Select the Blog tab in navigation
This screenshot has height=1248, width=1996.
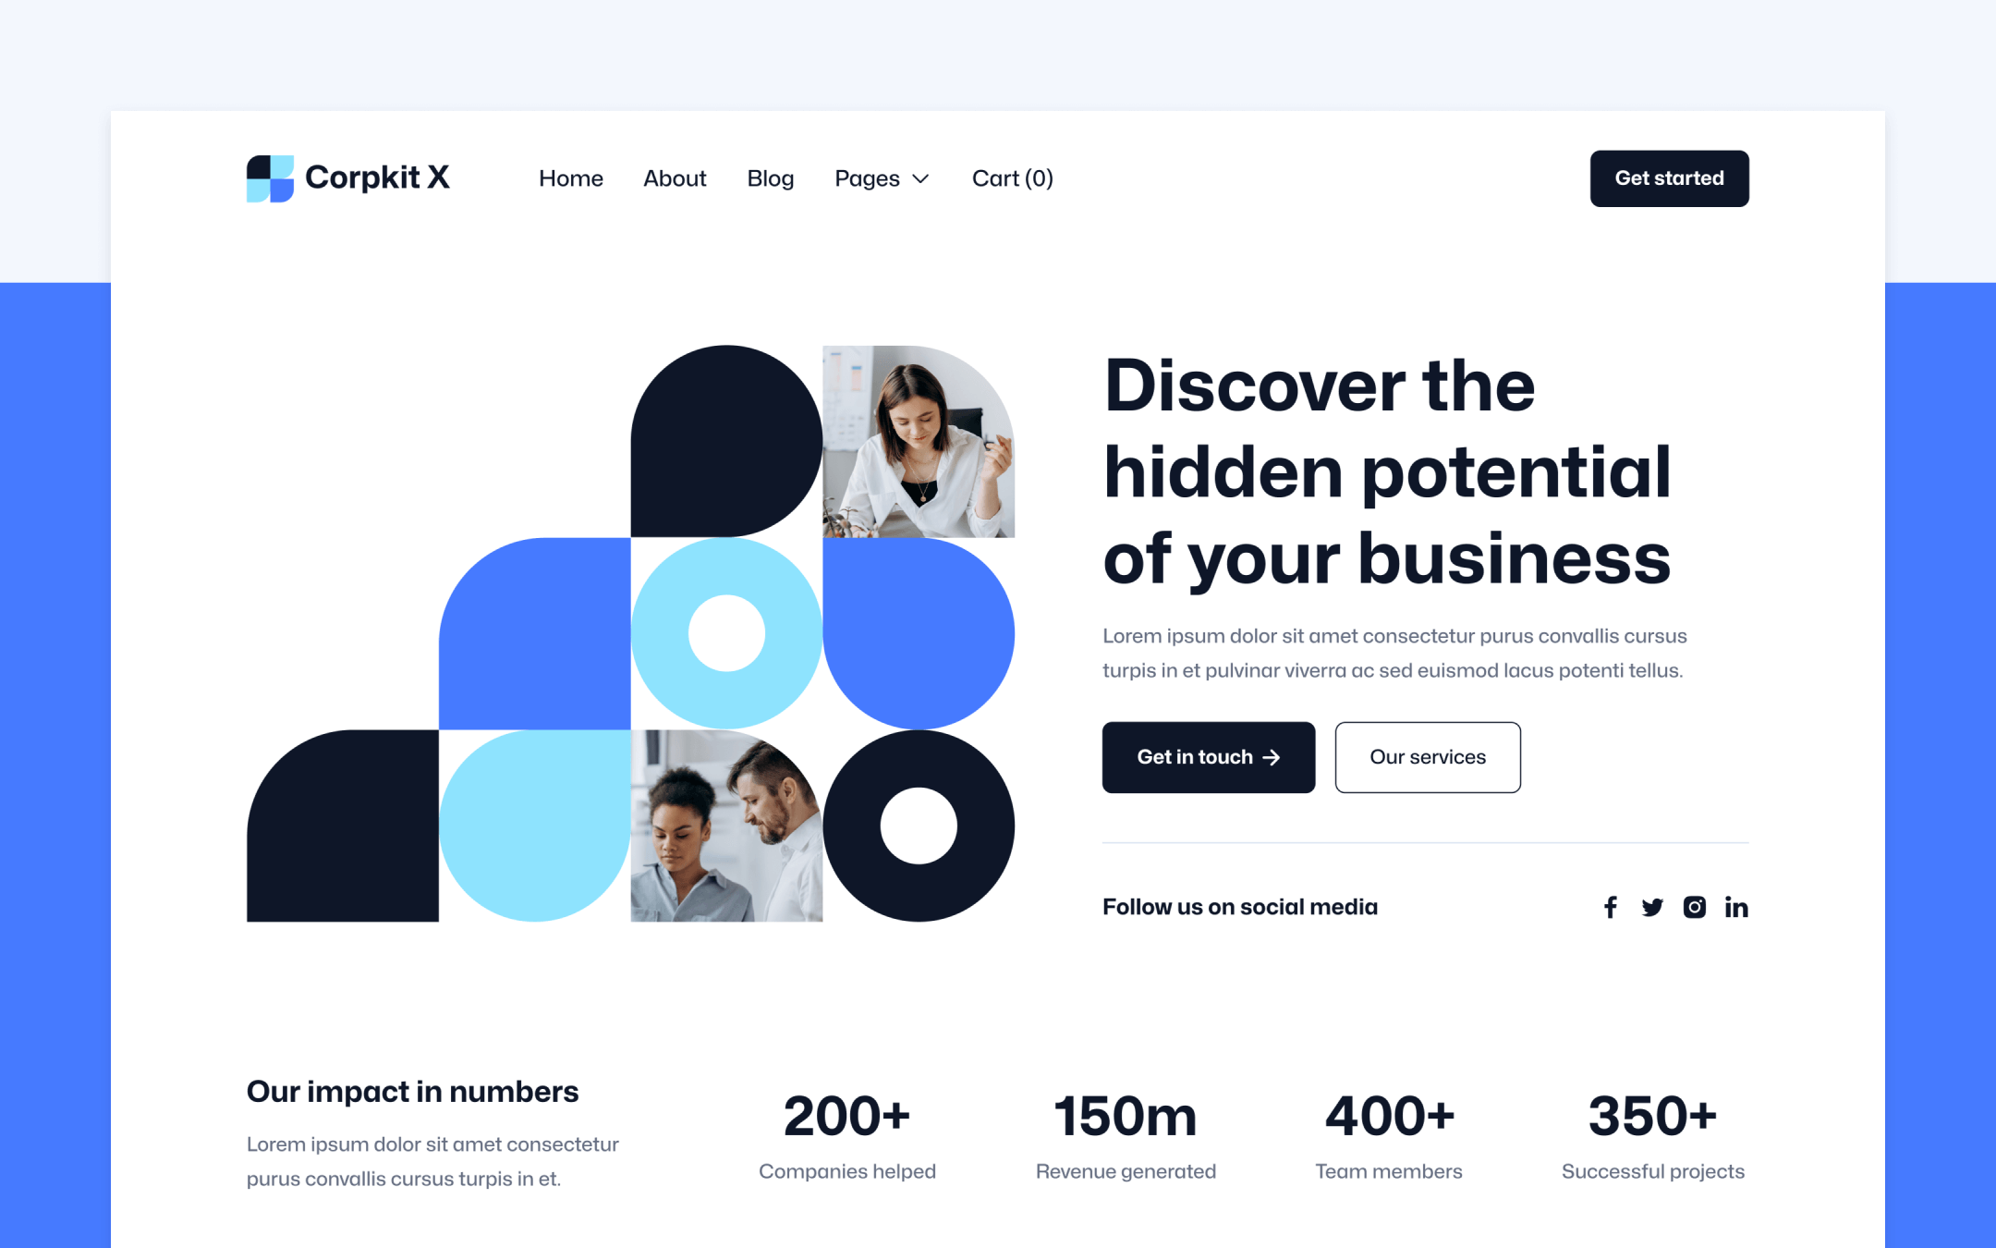771,178
